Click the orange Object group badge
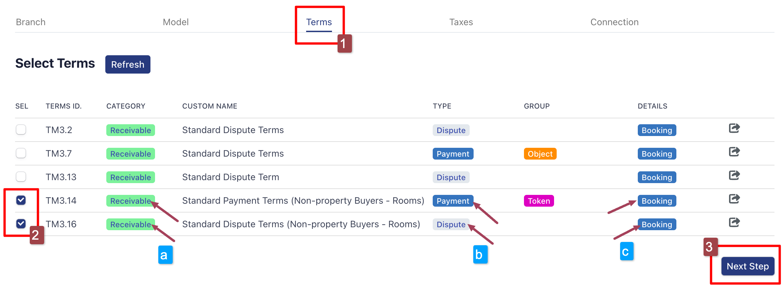The image size is (783, 291). coord(540,154)
